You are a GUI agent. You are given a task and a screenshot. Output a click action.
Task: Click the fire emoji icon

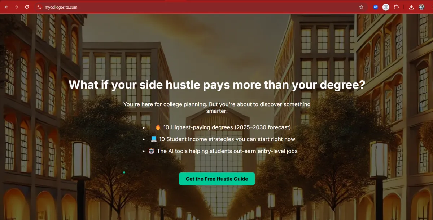(158, 127)
